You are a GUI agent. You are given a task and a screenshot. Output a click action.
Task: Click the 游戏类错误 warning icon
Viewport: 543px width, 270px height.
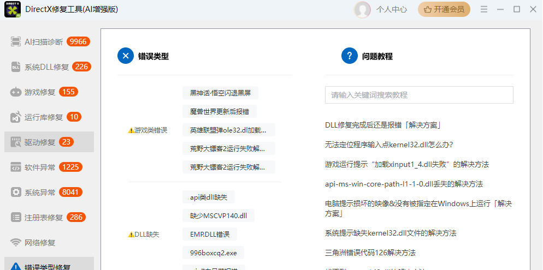(x=131, y=131)
